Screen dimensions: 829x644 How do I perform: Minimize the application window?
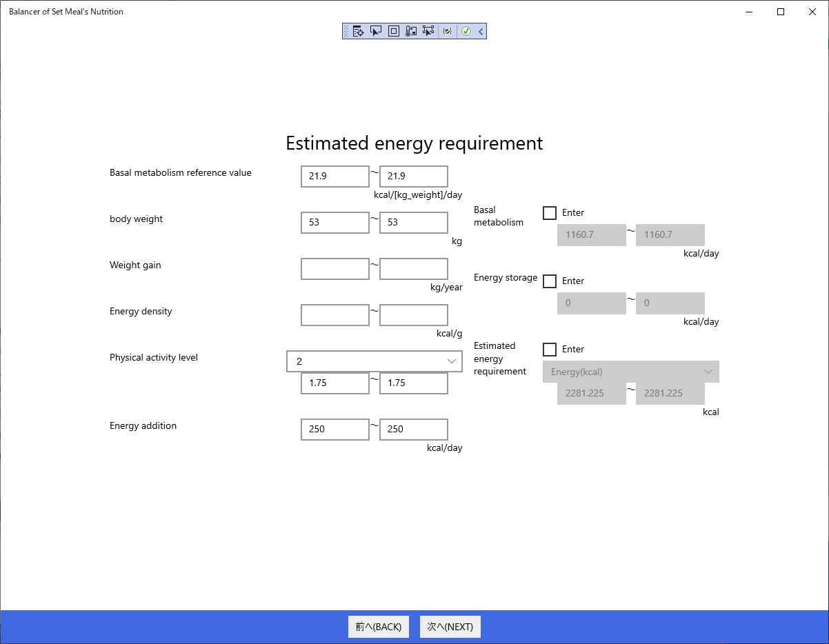(x=749, y=12)
